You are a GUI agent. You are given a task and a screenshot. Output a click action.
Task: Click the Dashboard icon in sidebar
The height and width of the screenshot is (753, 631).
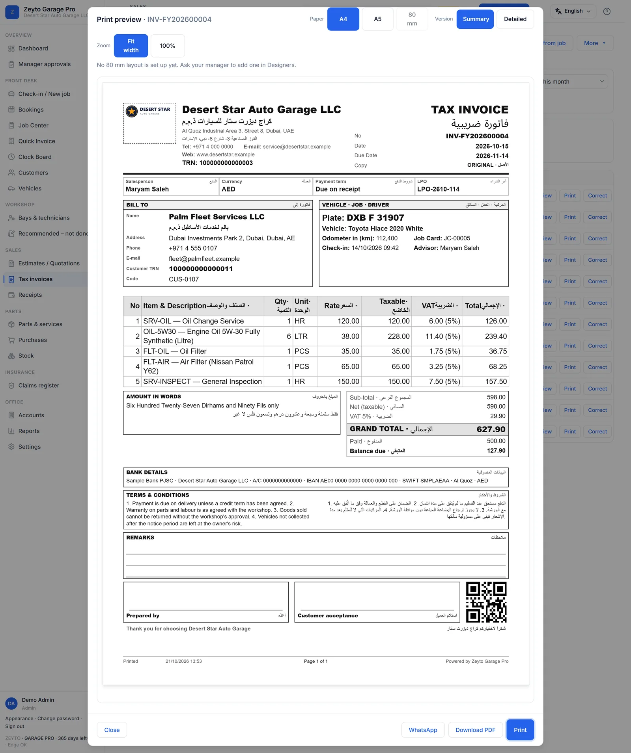click(x=11, y=48)
